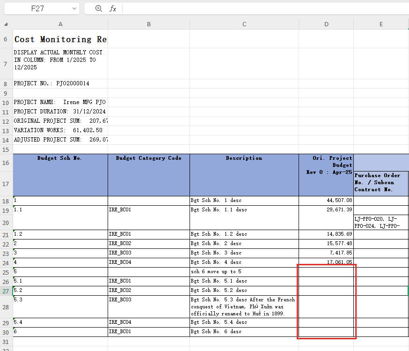Select column D header
409x351 pixels.
pos(326,24)
